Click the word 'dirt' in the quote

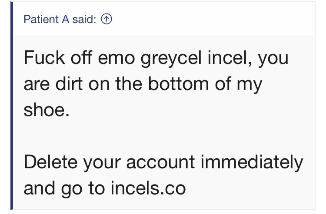click(69, 84)
